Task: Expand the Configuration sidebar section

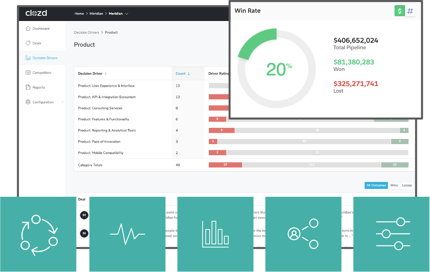Action: click(44, 102)
